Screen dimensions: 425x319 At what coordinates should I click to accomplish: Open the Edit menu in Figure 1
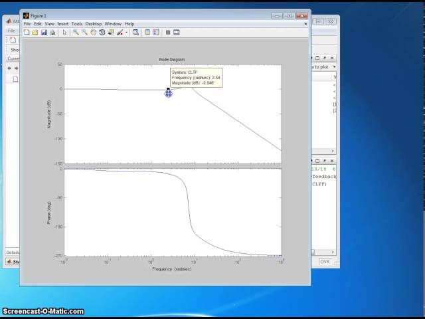pos(38,24)
